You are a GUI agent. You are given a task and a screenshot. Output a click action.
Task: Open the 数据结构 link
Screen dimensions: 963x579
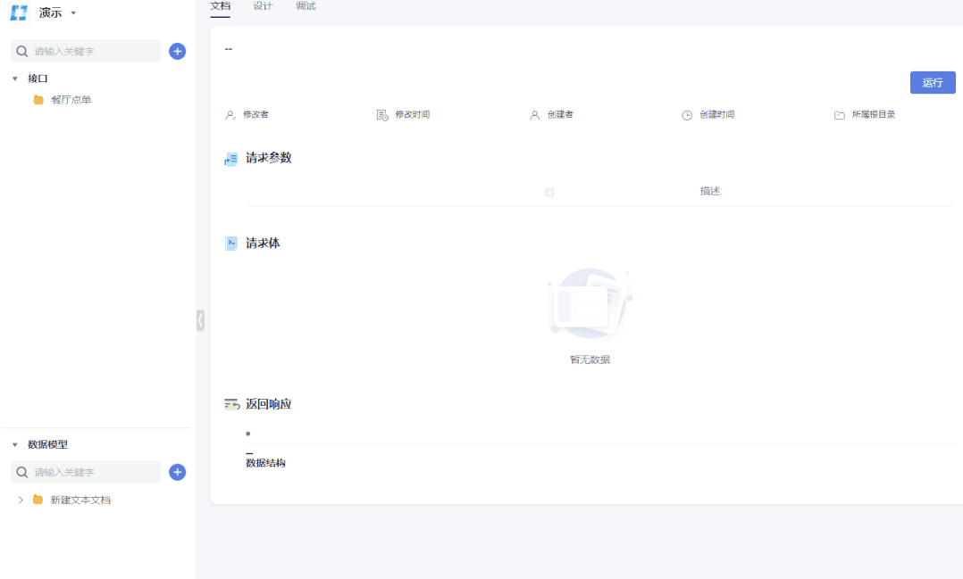point(264,462)
